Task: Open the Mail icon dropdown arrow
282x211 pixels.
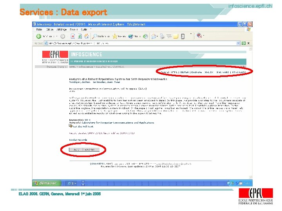Action: pyautogui.click(x=157, y=36)
